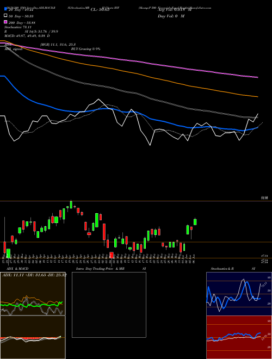Click the highest peak of the white price line
Viewport: 272px width, 359px height.
click(98, 100)
